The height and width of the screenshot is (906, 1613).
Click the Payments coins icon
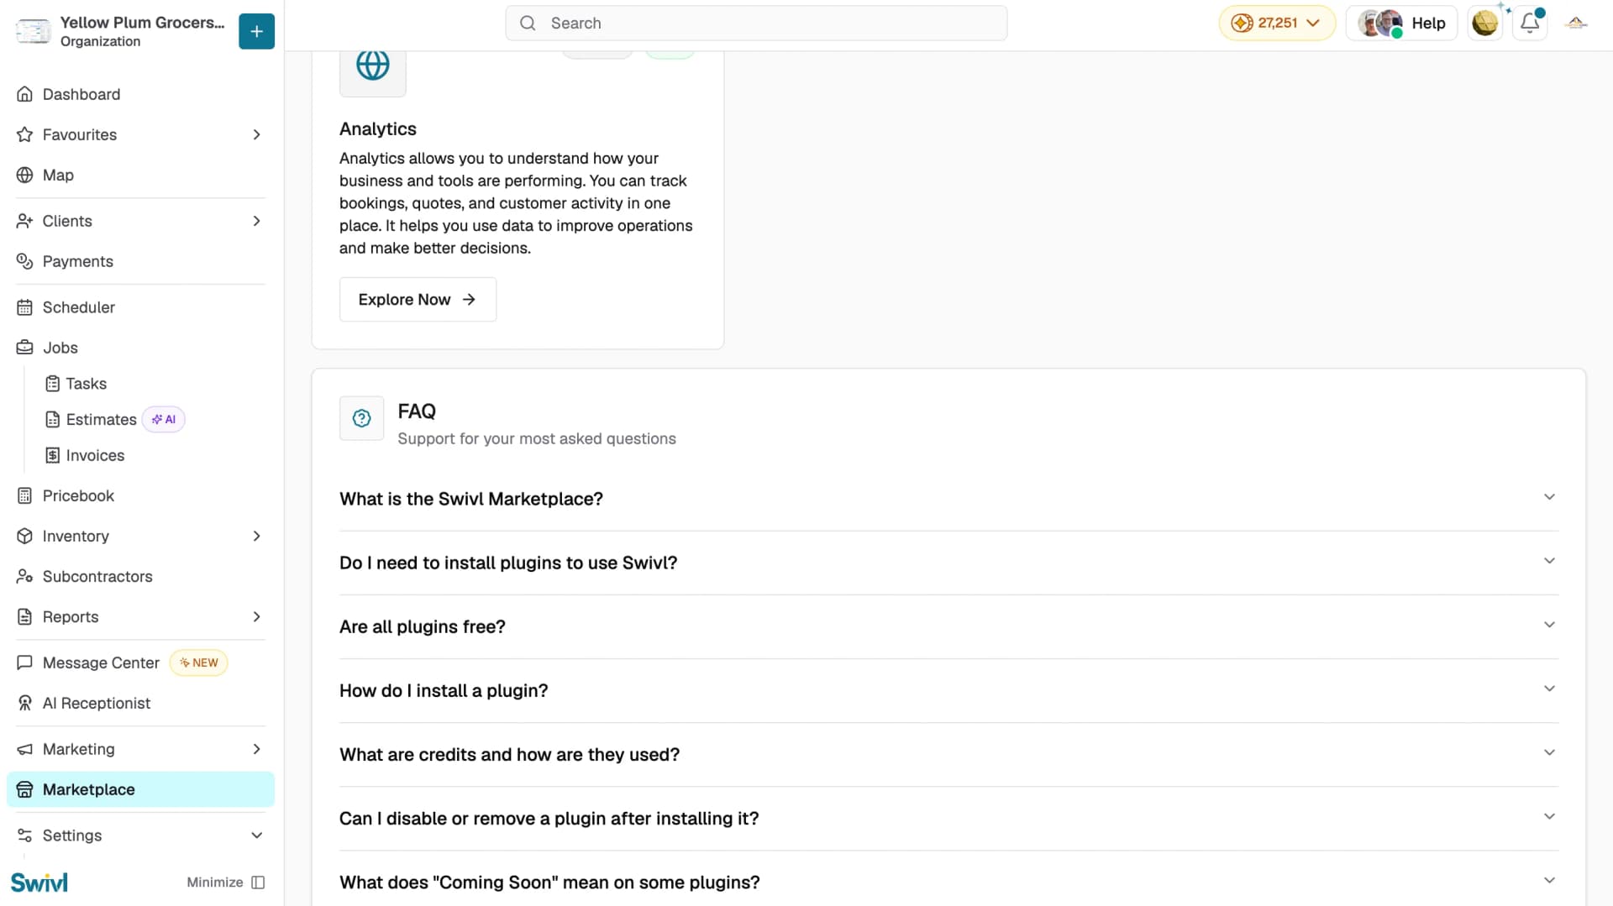25,261
